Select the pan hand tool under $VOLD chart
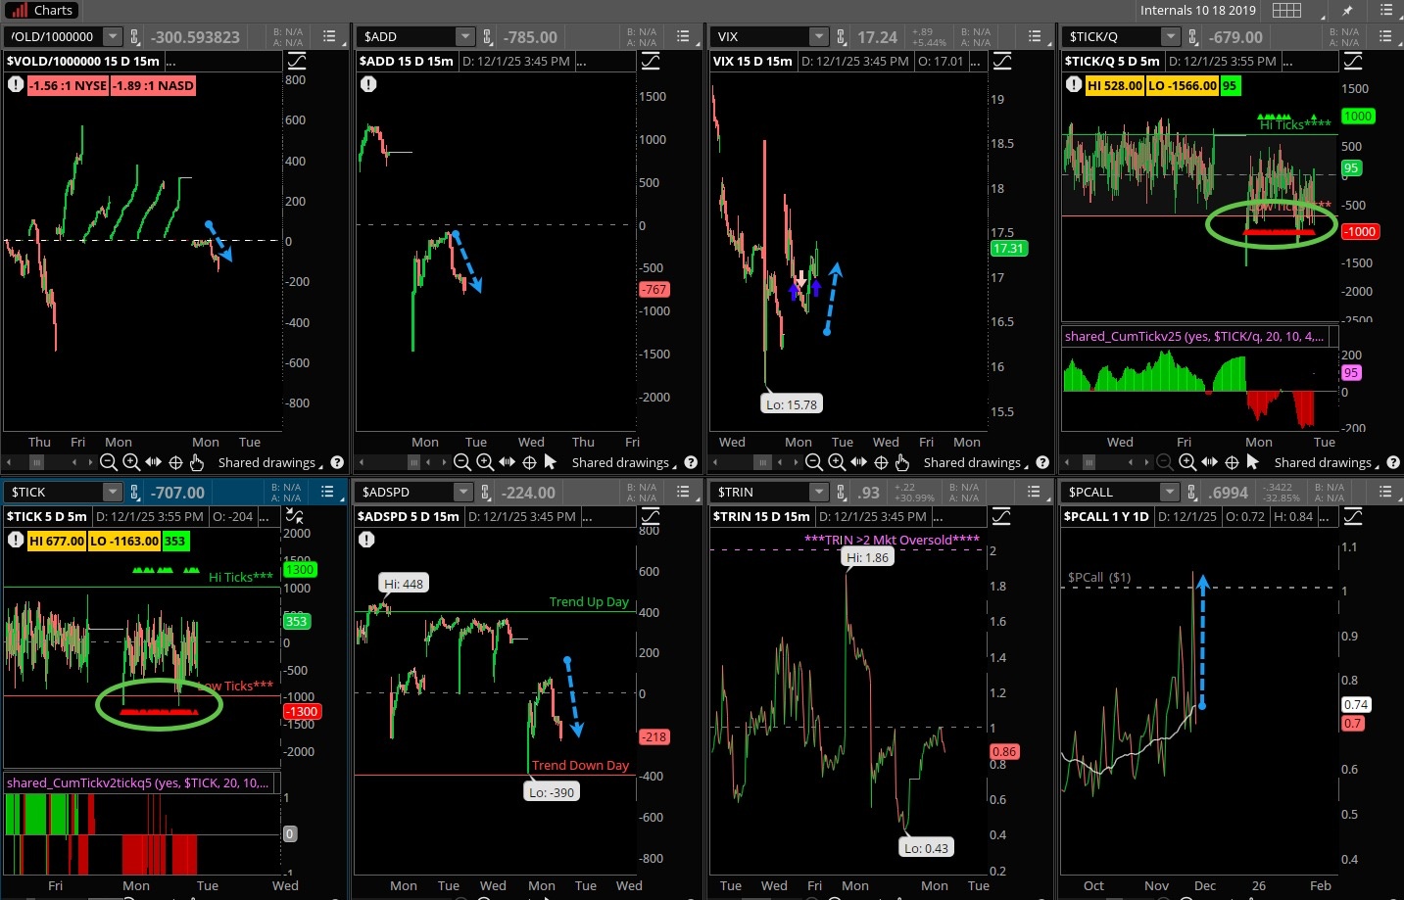The width and height of the screenshot is (1404, 900). [197, 462]
